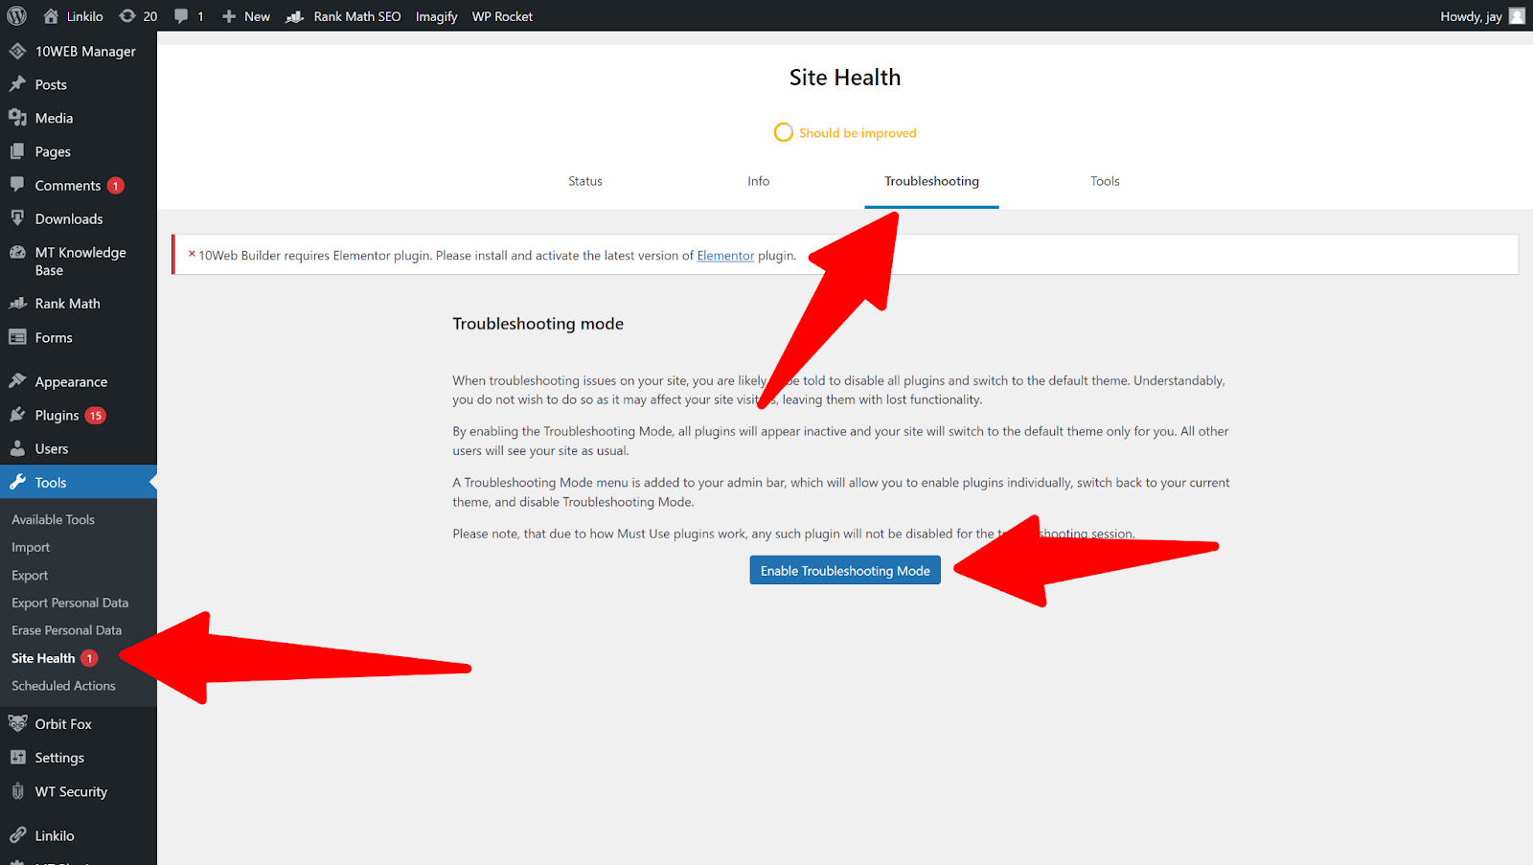Open the Export tools page
The image size is (1533, 865).
[x=30, y=575]
